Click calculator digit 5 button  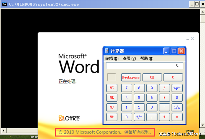coord(139,98)
